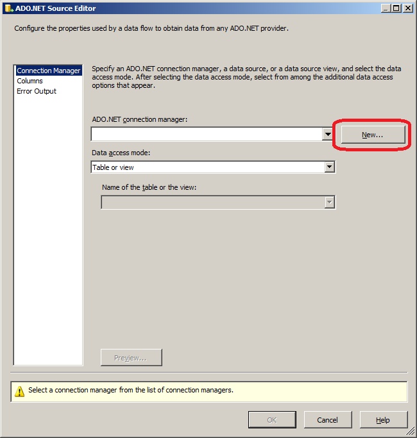
Task: Close the ADO.NET Source Editor dialog
Action: pos(407,8)
